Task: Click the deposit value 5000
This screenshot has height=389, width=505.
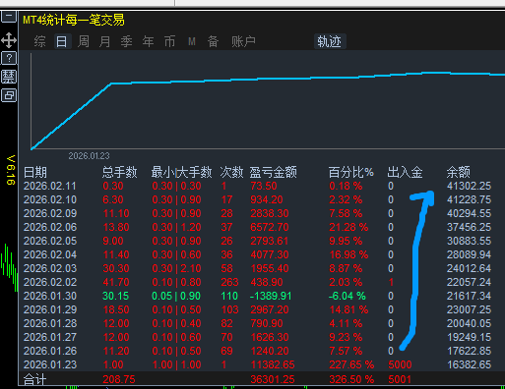Action: (400, 364)
